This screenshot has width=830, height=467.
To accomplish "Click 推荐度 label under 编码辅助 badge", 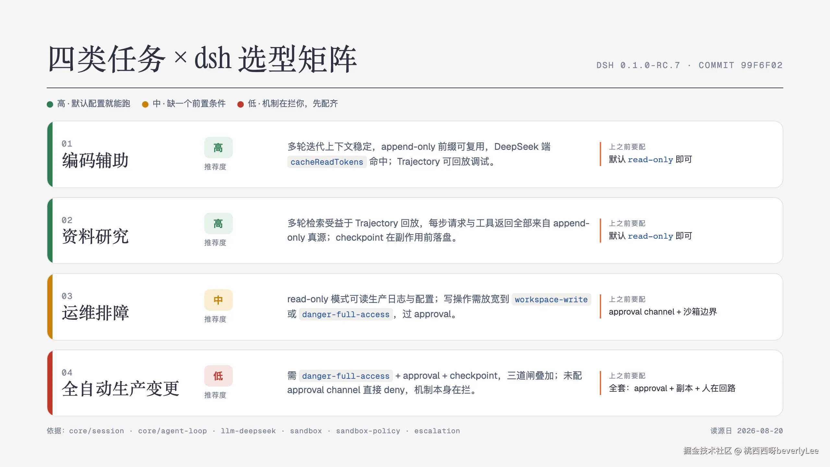I will (215, 167).
